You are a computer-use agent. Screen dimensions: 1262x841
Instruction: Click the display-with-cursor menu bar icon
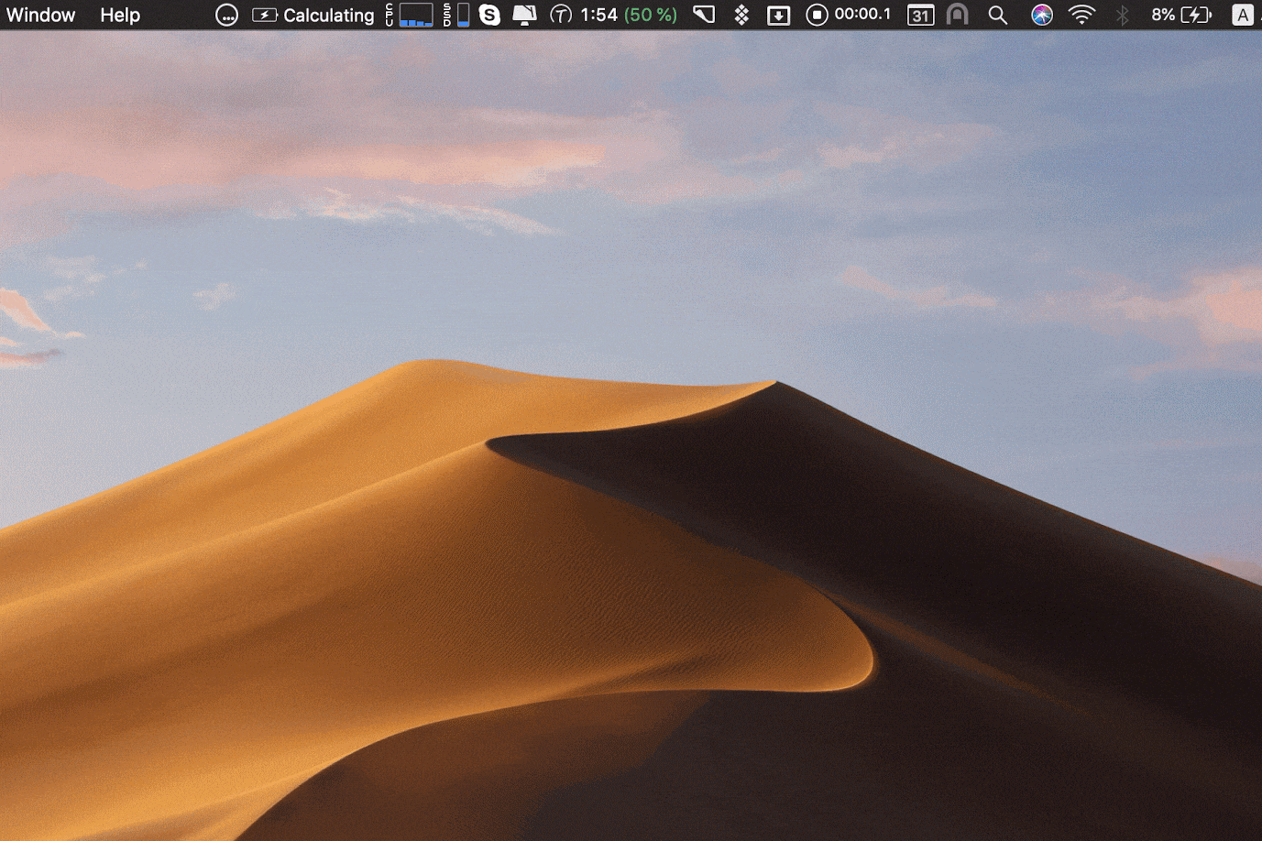click(x=524, y=15)
